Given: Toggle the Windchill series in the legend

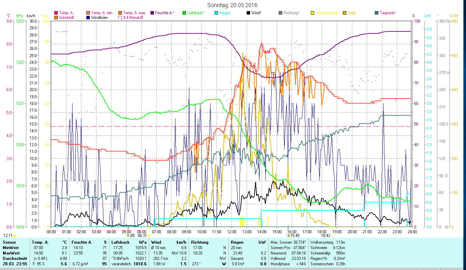Looking at the screenshot, I should pos(56,18).
